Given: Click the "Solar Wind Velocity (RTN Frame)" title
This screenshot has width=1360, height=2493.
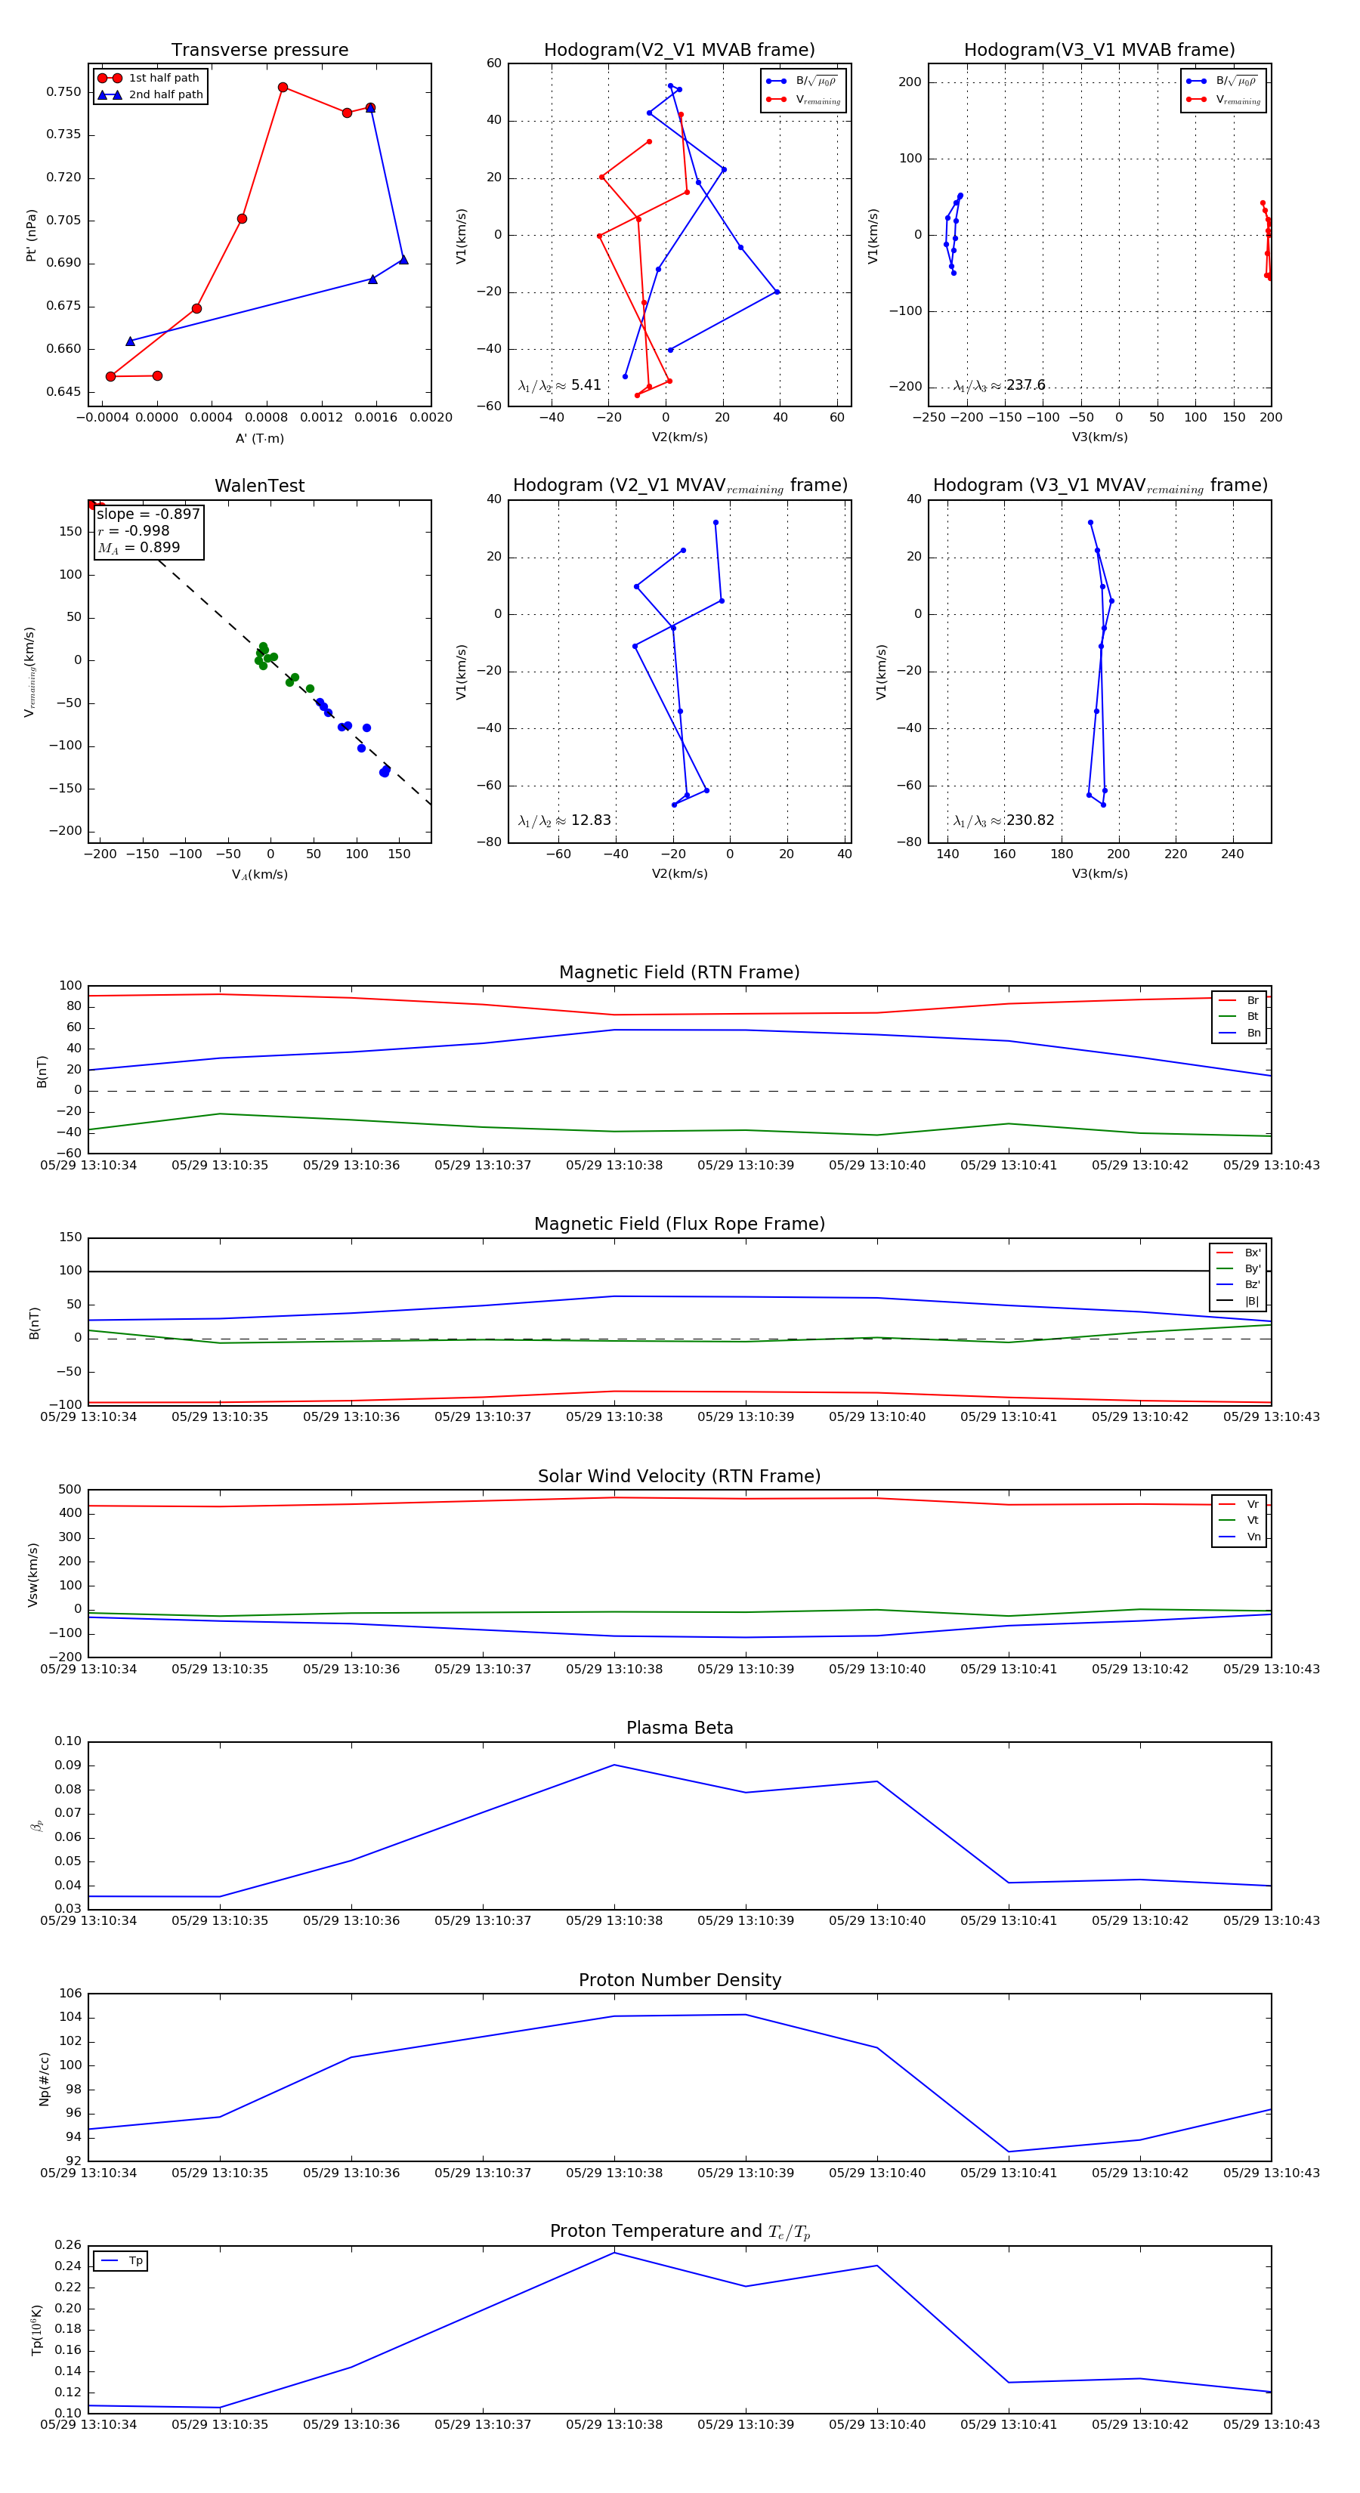Looking at the screenshot, I should [x=679, y=1477].
